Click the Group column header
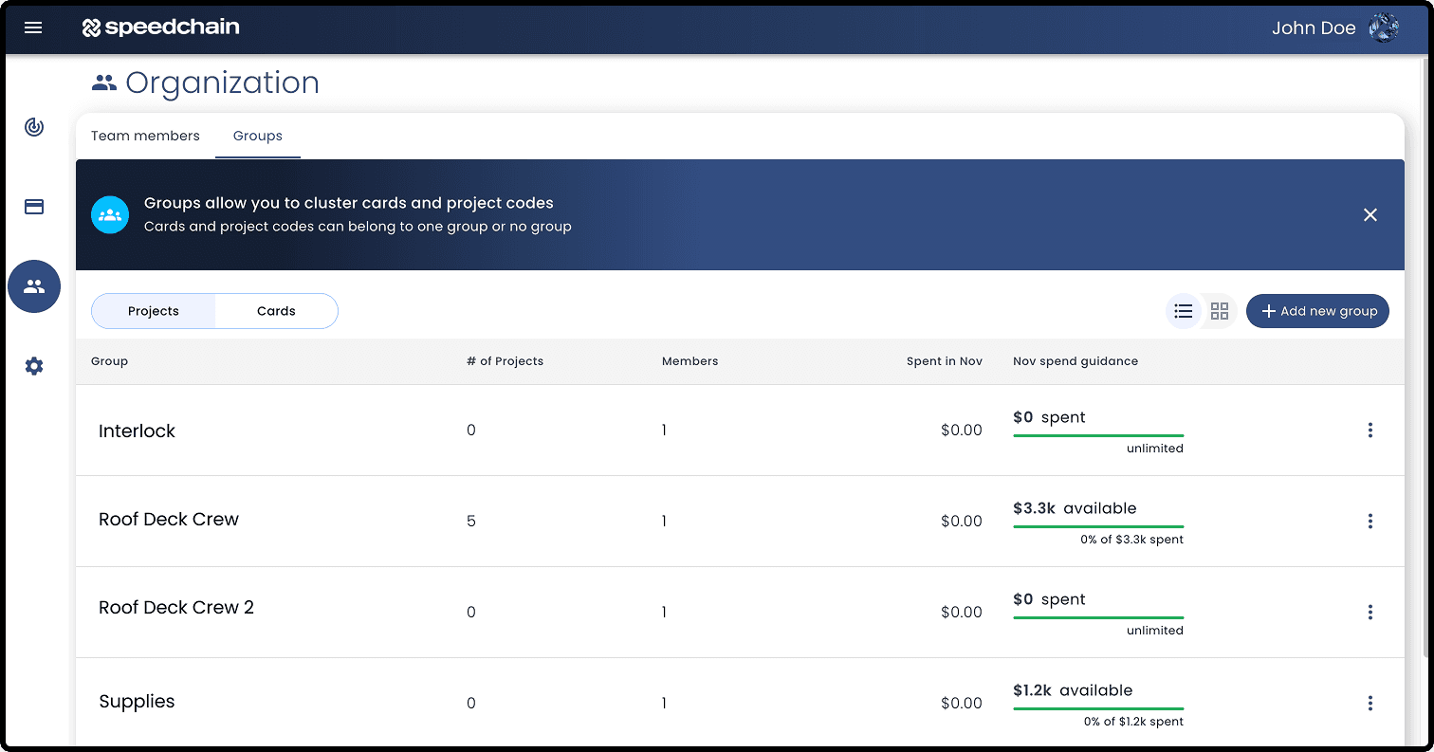Image resolution: width=1434 pixels, height=752 pixels. click(109, 361)
